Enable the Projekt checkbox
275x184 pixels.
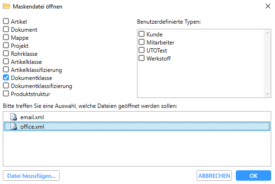coord(6,45)
